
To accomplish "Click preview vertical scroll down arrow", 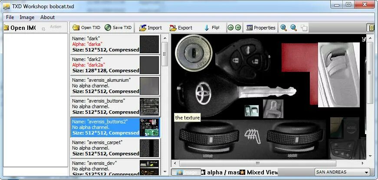I will click(x=370, y=156).
